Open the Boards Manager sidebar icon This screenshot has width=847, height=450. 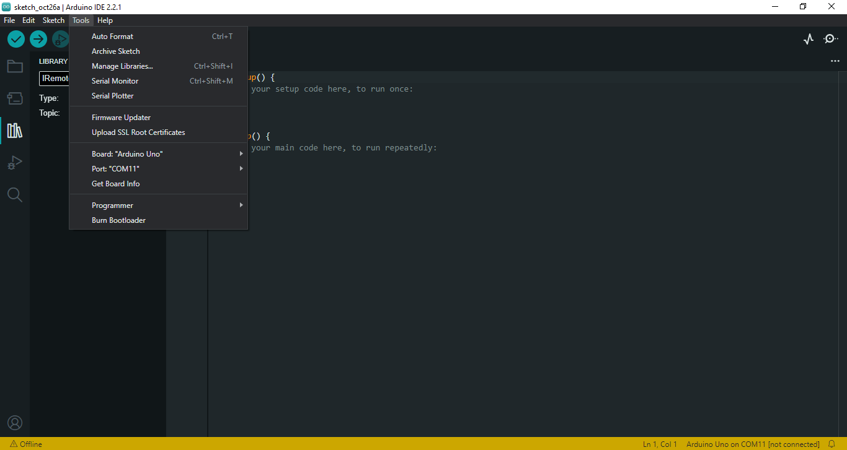[15, 98]
